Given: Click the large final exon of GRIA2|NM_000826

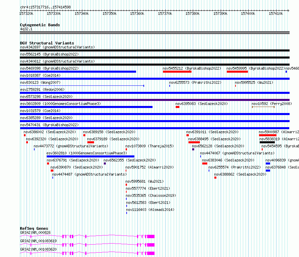Looking at the screenshot, I should click(151, 236).
